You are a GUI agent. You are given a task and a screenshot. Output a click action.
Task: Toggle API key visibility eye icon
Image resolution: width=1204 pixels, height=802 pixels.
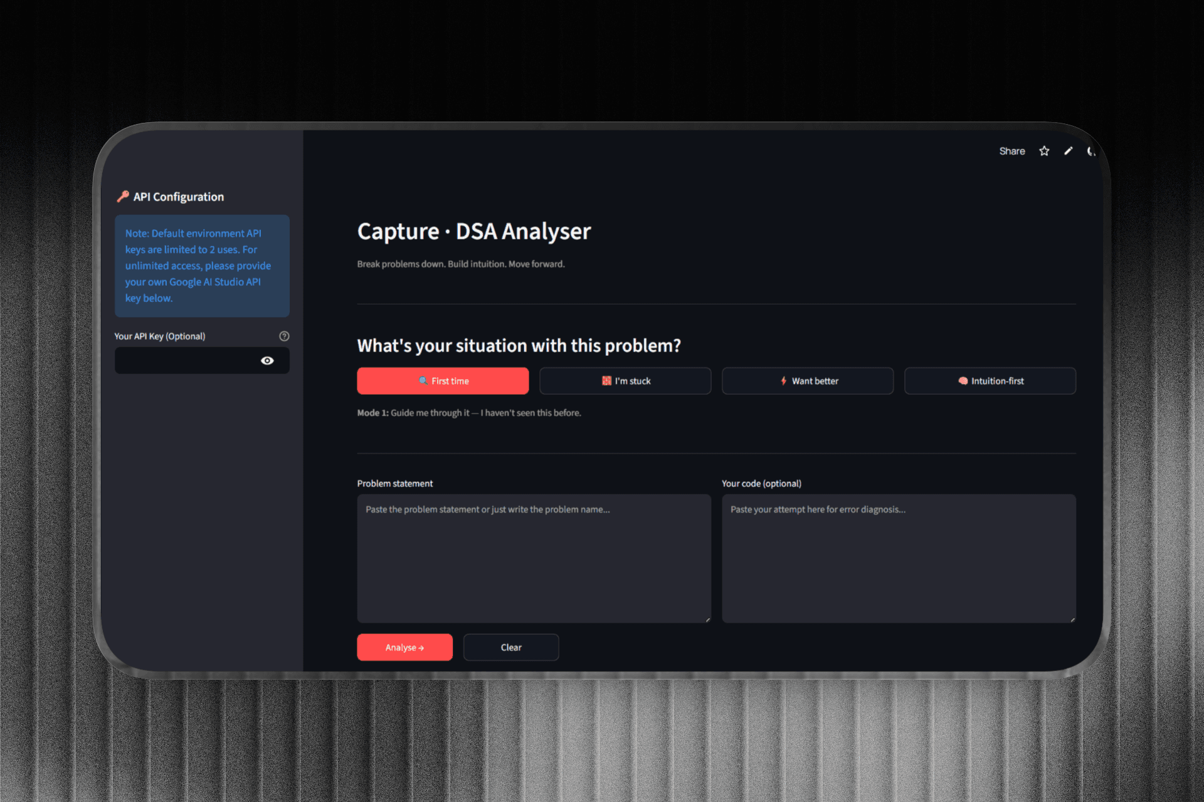click(x=267, y=360)
